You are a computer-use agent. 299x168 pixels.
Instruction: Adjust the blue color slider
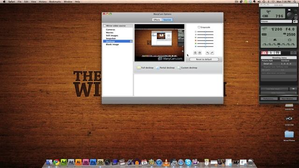(x=205, y=47)
